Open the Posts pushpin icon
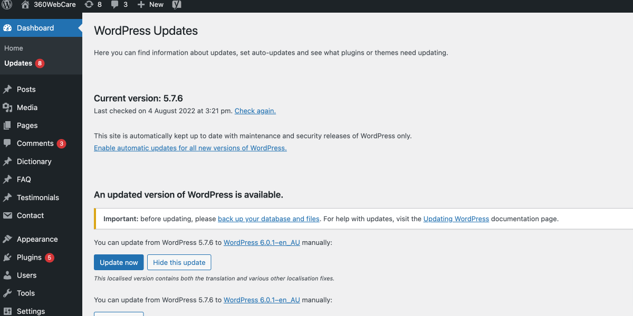Screen dimensions: 633x316 (7, 89)
